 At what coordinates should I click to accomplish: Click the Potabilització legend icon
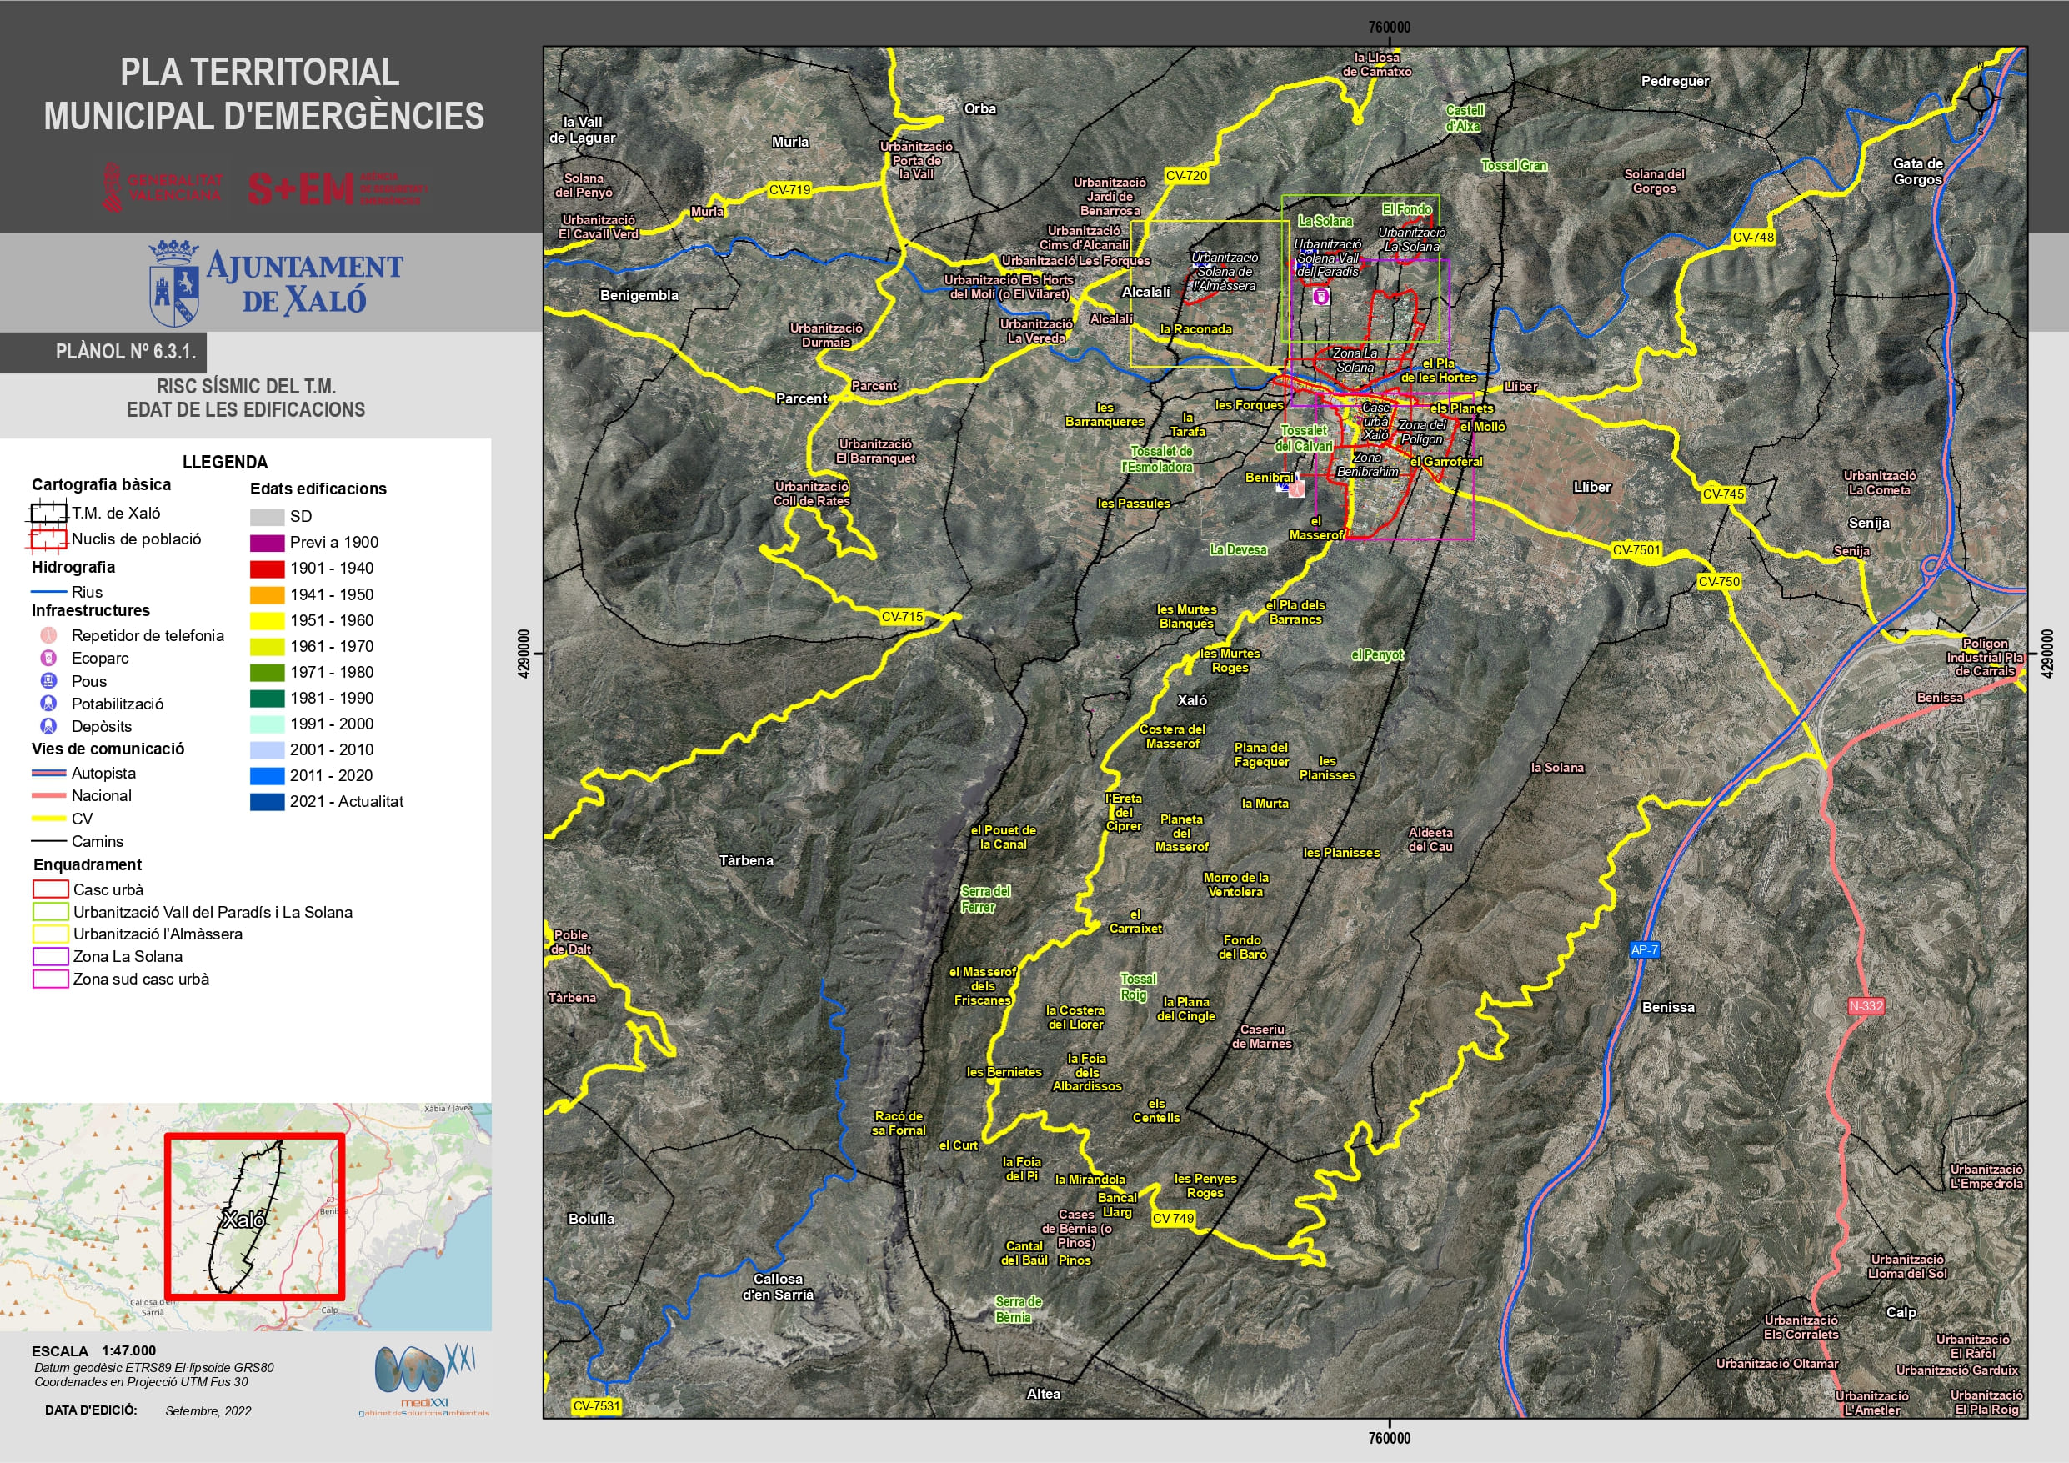(x=48, y=703)
